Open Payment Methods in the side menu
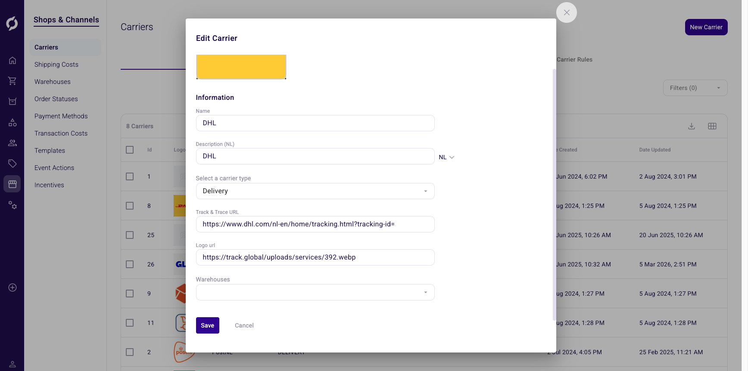The image size is (748, 371). tap(61, 116)
